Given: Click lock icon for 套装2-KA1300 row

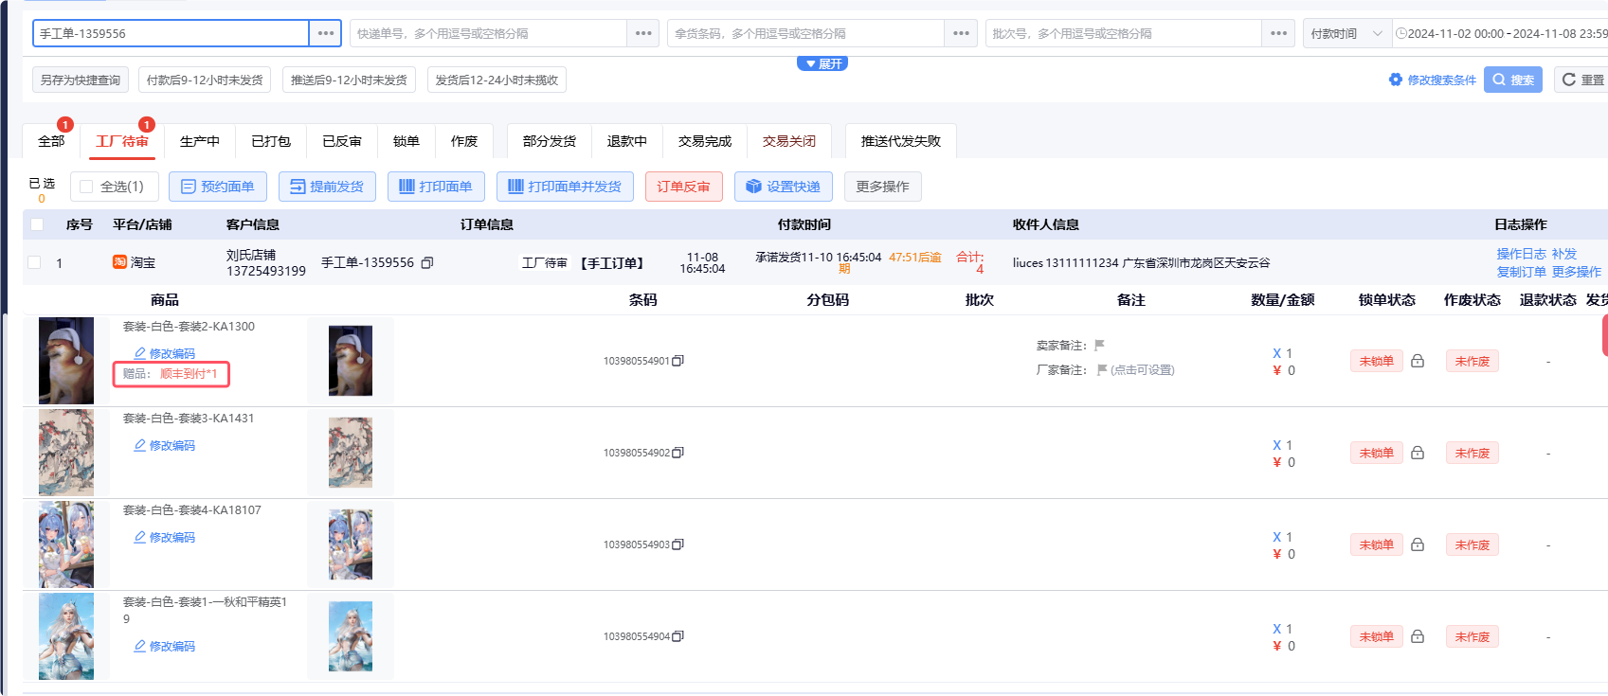Looking at the screenshot, I should click(x=1418, y=361).
